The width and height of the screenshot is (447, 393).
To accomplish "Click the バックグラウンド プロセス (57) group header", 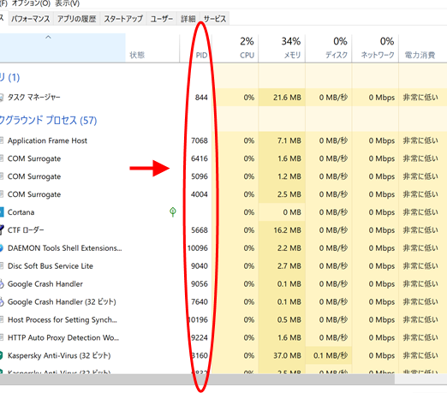I will tap(48, 120).
